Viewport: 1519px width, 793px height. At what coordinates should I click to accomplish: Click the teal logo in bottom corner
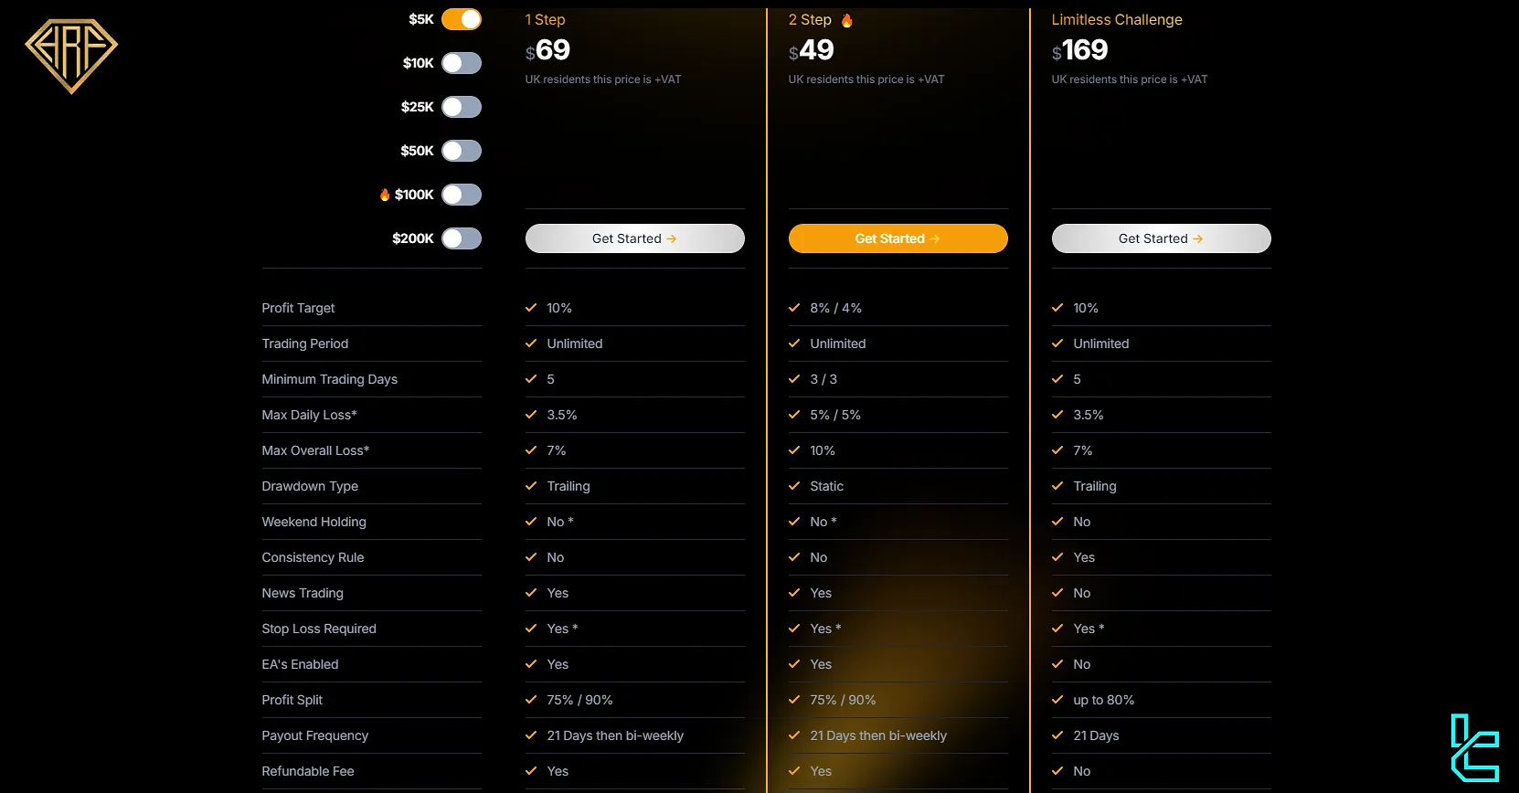point(1474,748)
